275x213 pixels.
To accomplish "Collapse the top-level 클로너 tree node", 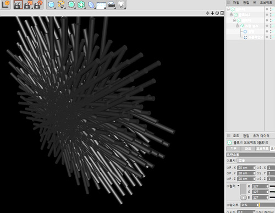I will pyautogui.click(x=228, y=9).
